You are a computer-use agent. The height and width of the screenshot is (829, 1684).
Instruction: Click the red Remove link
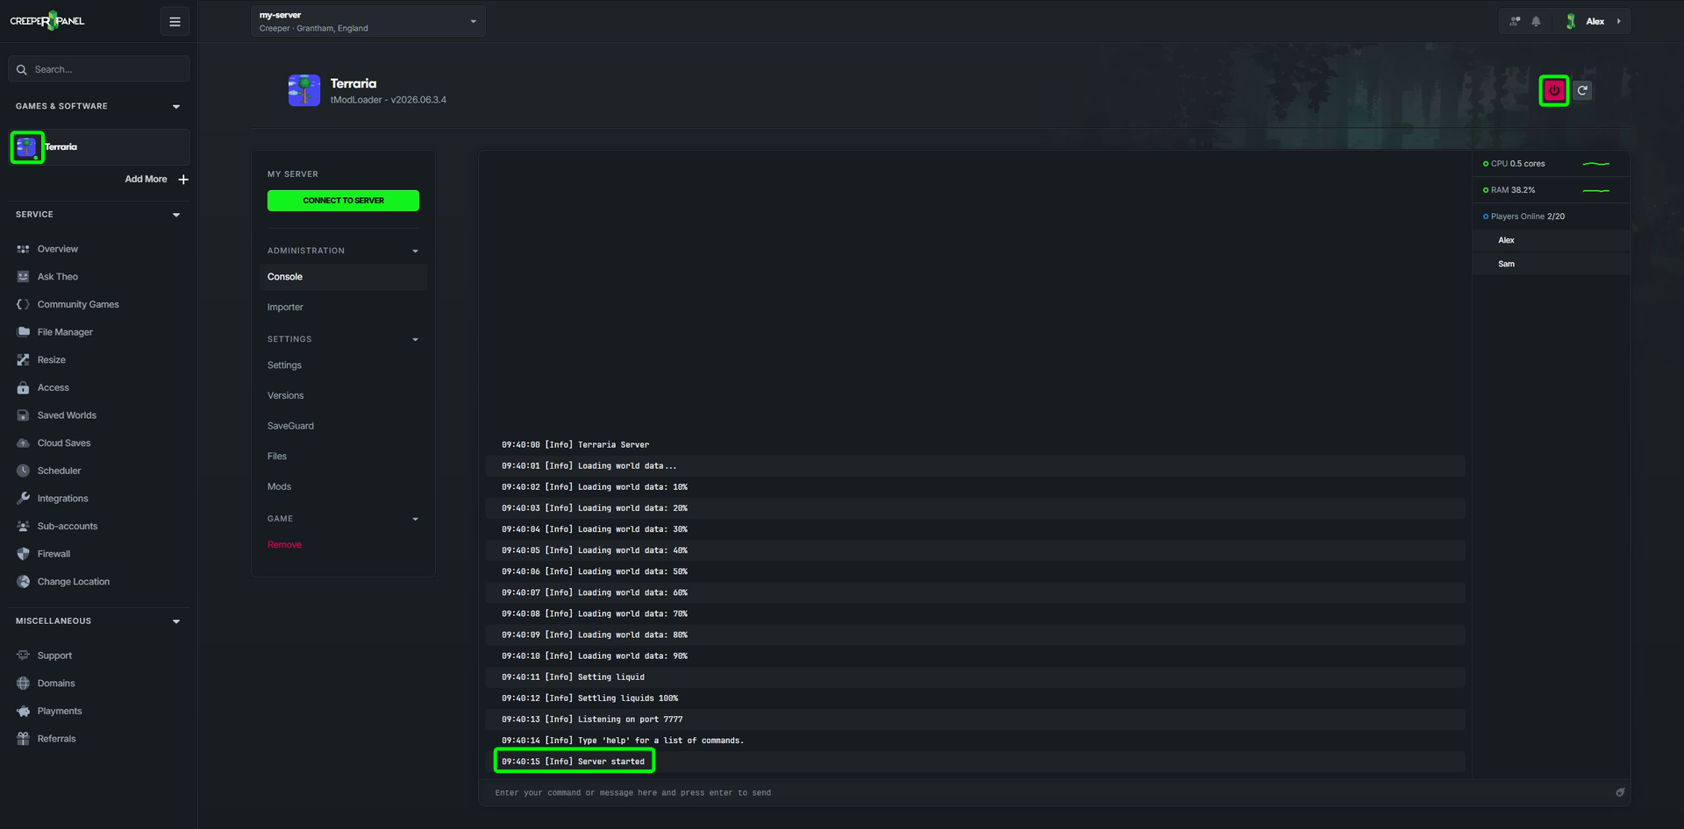click(284, 545)
